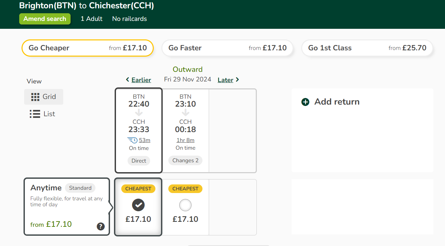Click the question mark help icon on Anytime fare
445x246 pixels.
(101, 226)
